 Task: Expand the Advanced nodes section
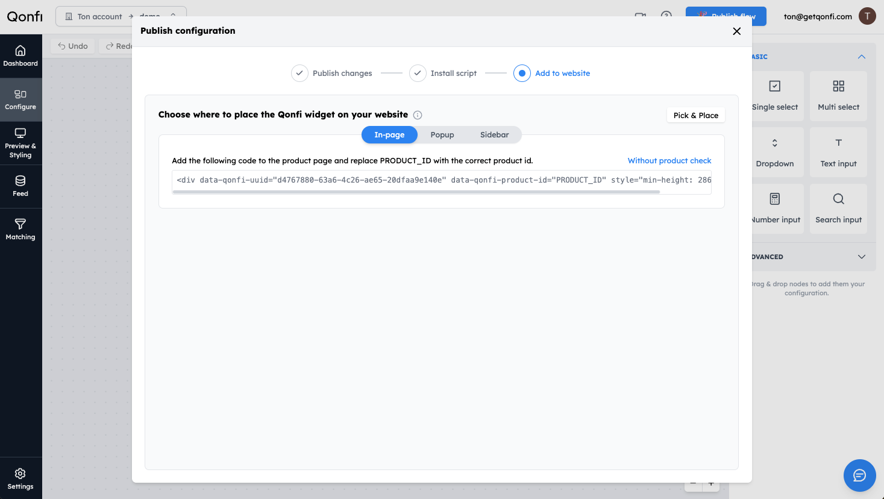point(861,257)
